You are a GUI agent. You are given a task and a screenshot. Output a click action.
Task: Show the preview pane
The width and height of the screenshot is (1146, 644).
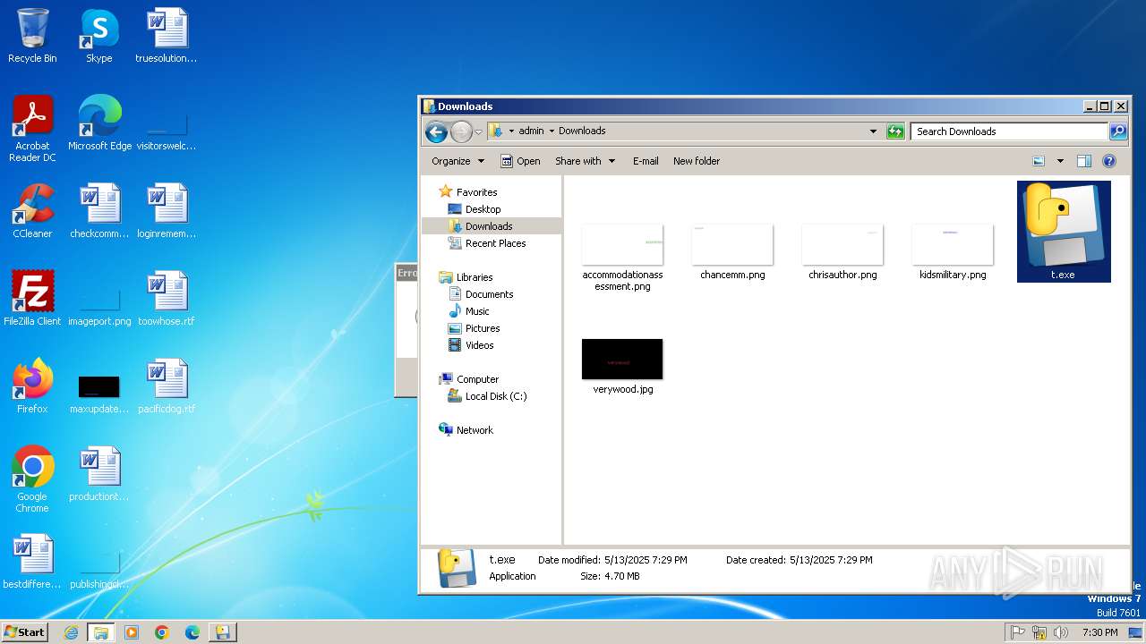click(1084, 161)
